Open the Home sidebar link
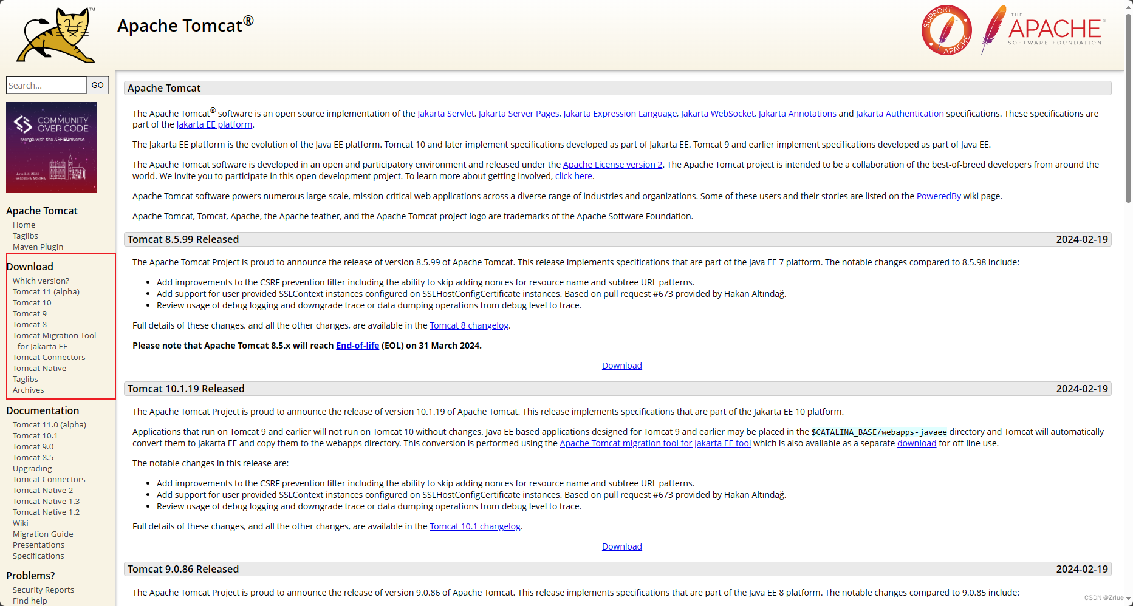 point(24,225)
